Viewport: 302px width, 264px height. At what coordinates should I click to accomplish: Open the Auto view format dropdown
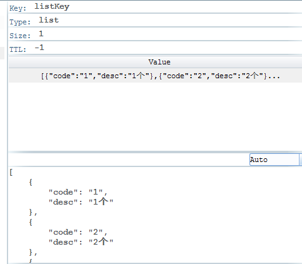[x=276, y=160]
